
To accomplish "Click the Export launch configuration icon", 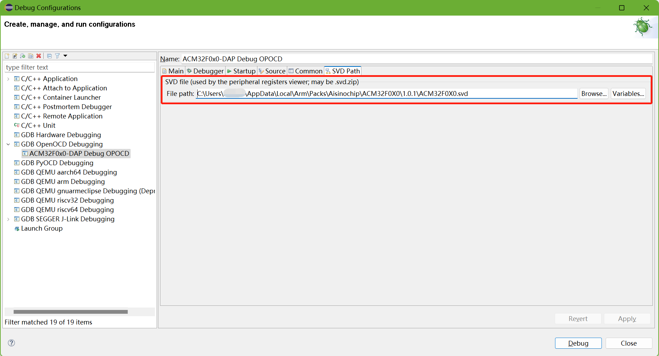I will (23, 56).
